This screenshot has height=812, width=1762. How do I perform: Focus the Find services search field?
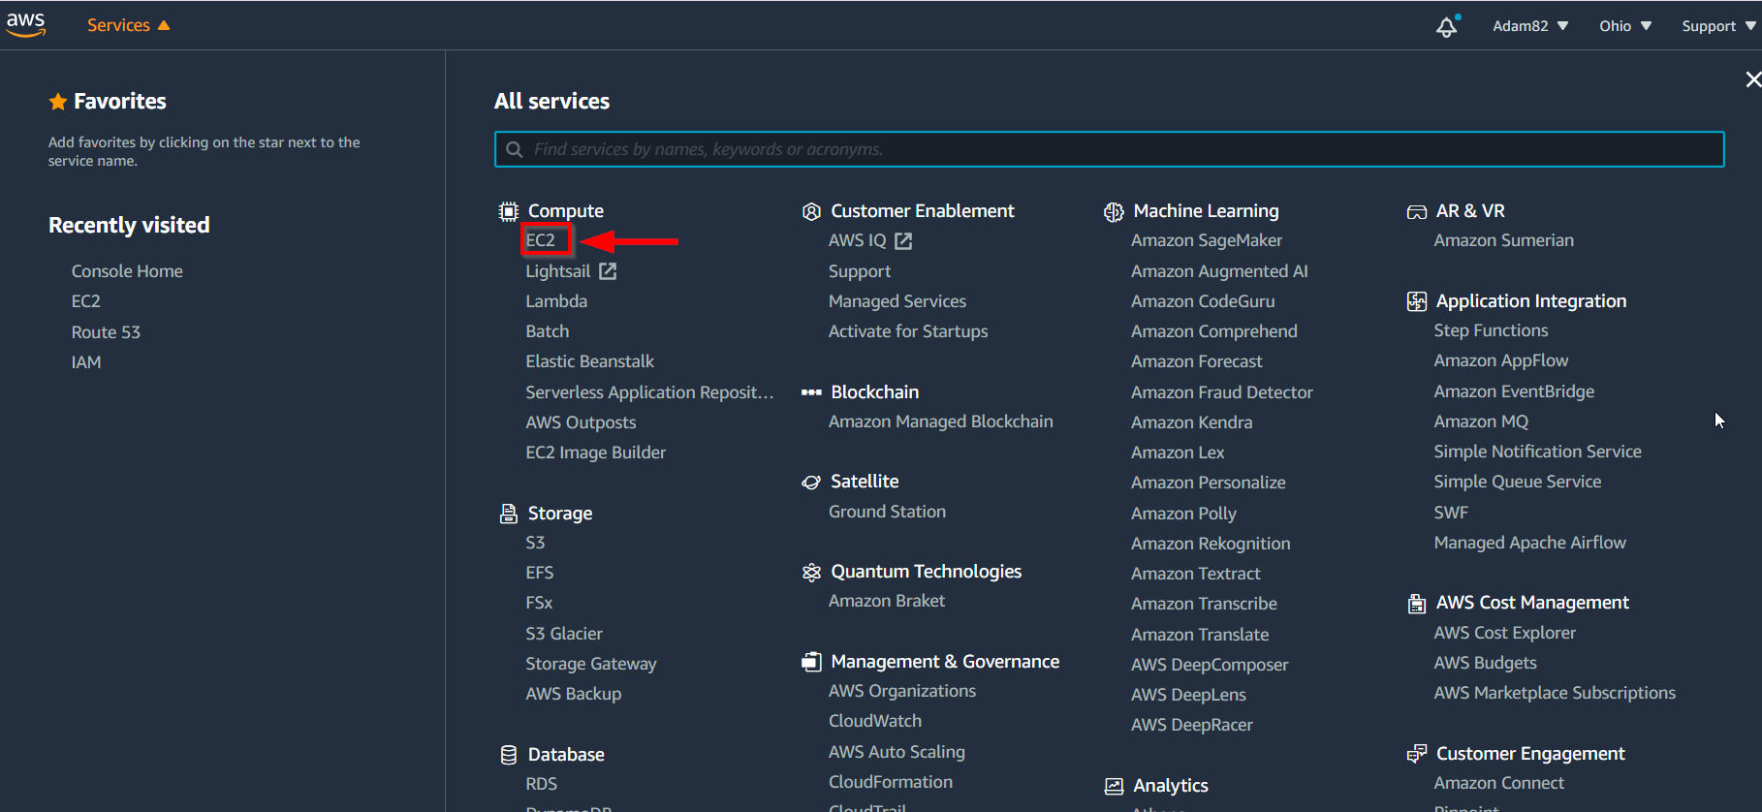1109,149
